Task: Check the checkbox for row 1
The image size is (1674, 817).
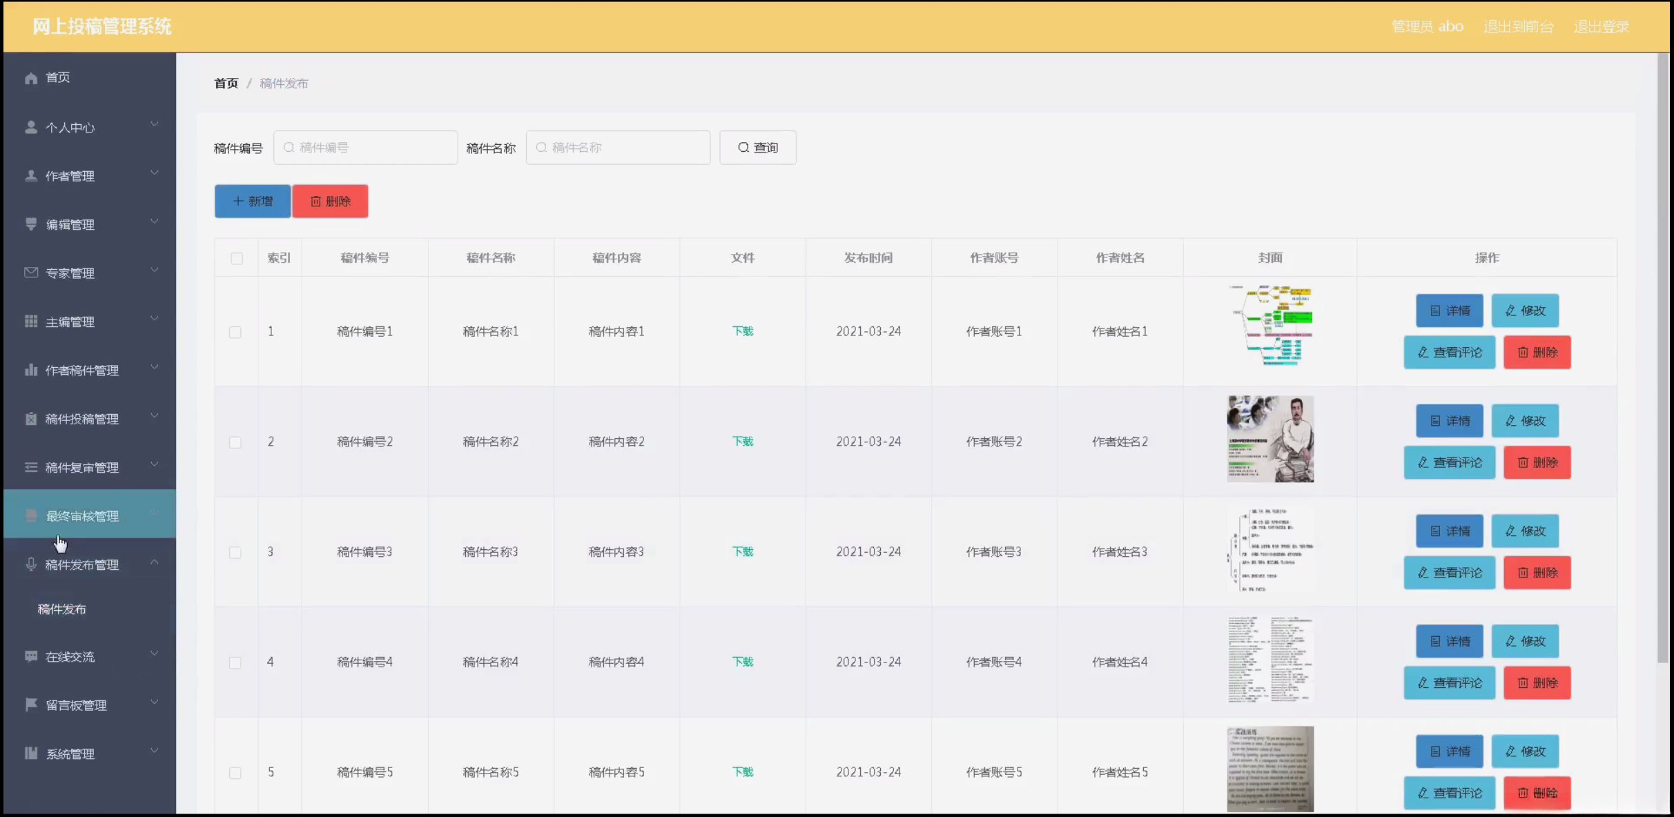Action: coord(235,332)
